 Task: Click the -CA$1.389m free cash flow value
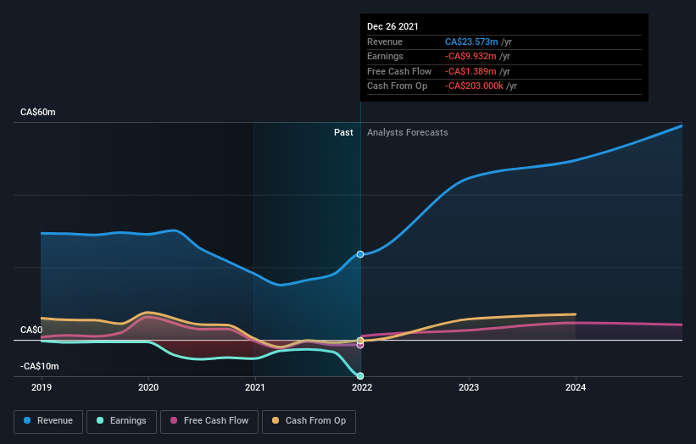[470, 71]
